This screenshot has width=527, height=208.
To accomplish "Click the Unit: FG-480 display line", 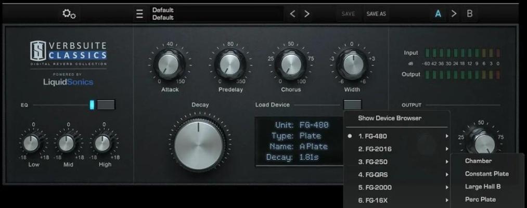I will [x=302, y=125].
